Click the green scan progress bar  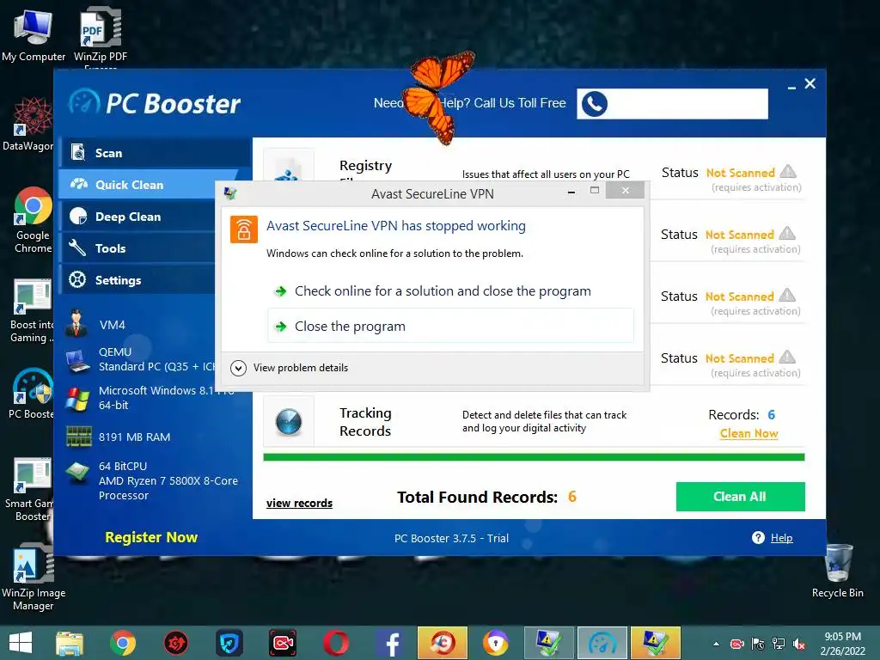(534, 457)
